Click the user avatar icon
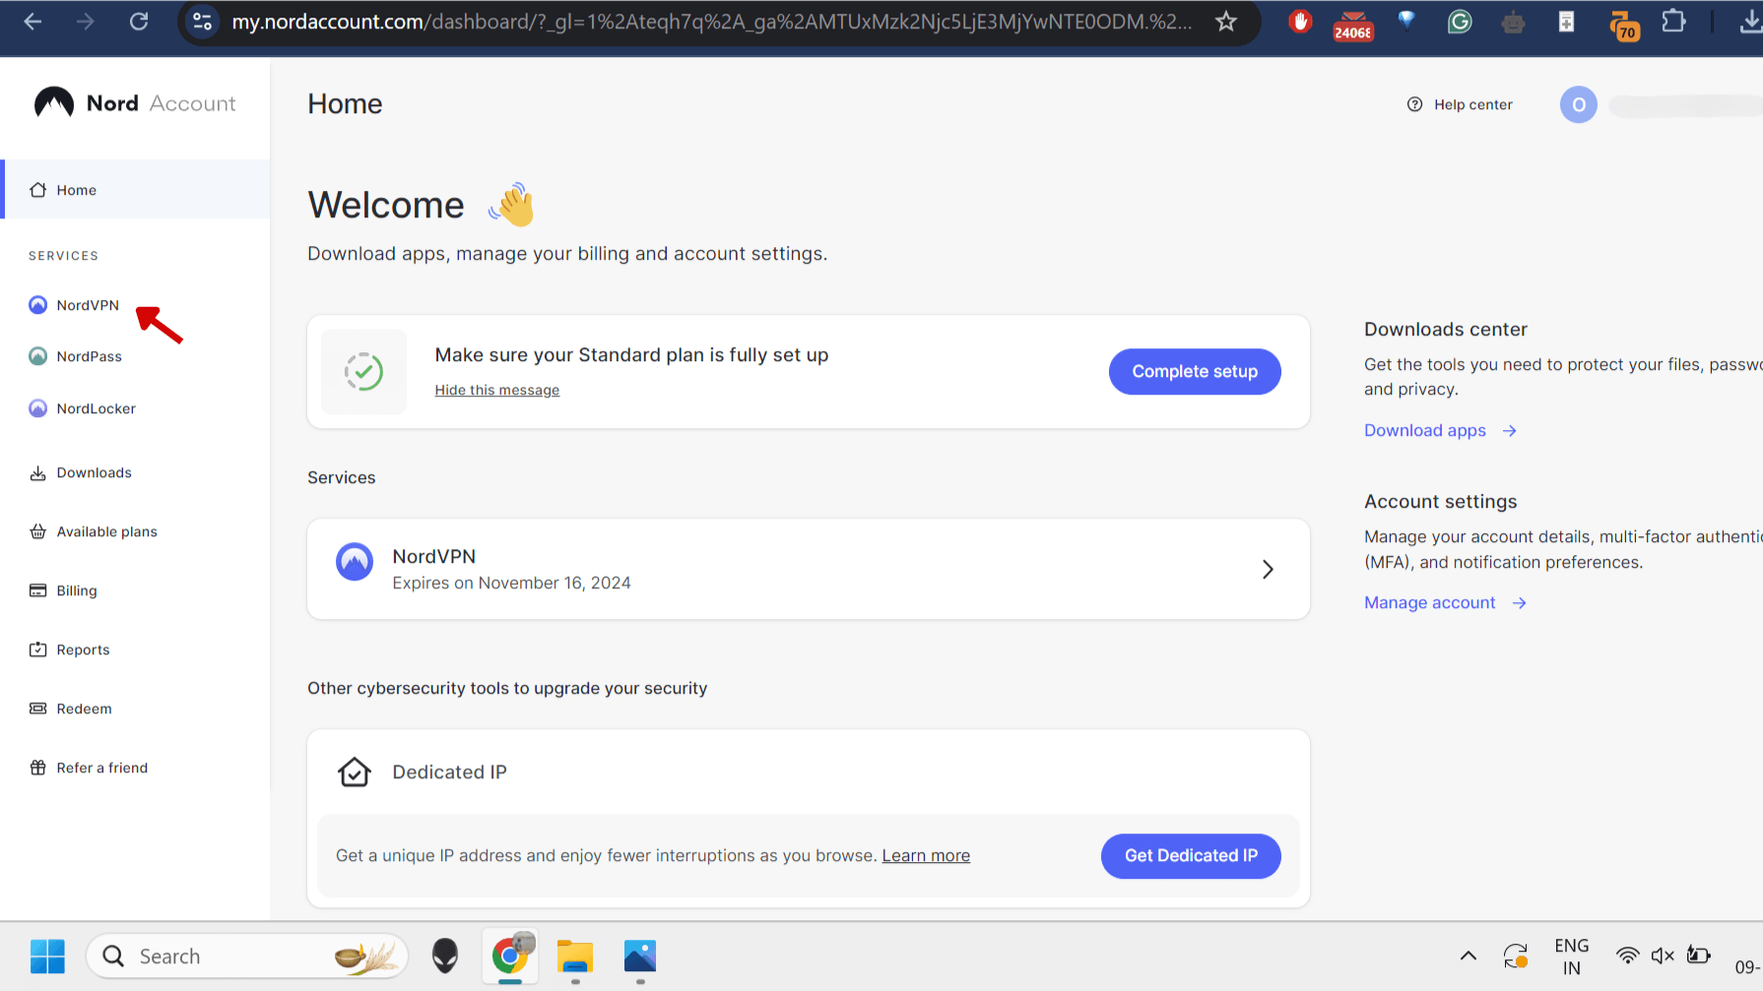Screen dimensions: 1763x991 tap(1579, 105)
